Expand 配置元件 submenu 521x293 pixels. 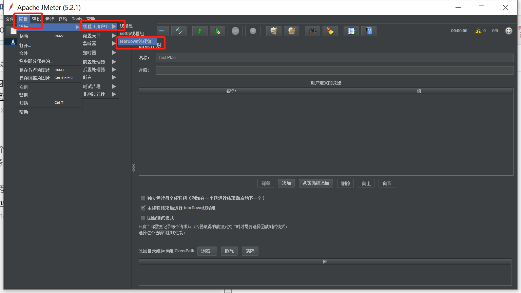click(100, 36)
